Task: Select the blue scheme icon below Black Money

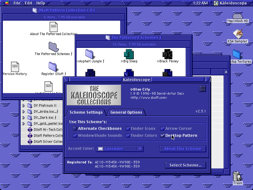Action: point(168,73)
